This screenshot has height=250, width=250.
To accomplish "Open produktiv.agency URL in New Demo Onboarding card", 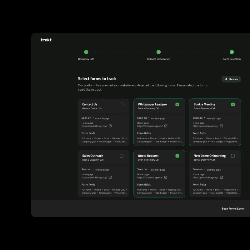I will click(206, 177).
